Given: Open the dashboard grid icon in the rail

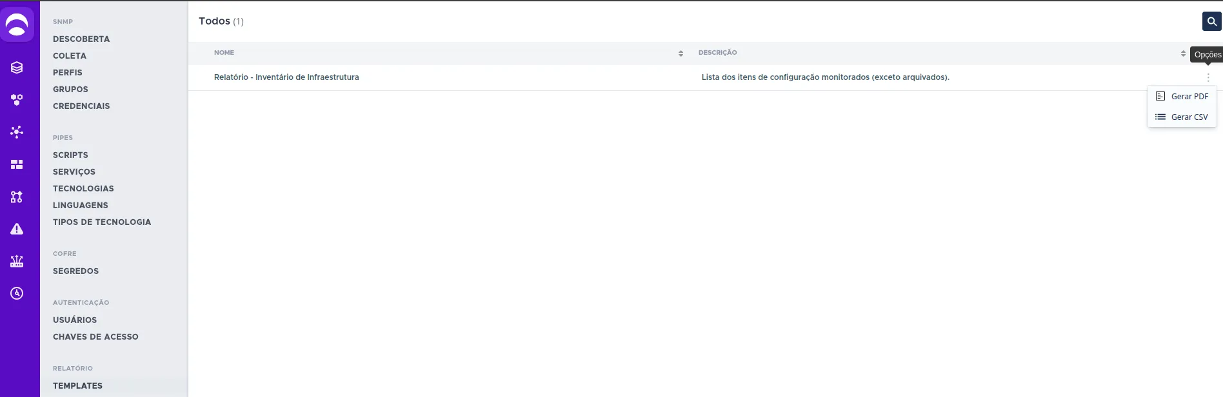Looking at the screenshot, I should click(17, 164).
